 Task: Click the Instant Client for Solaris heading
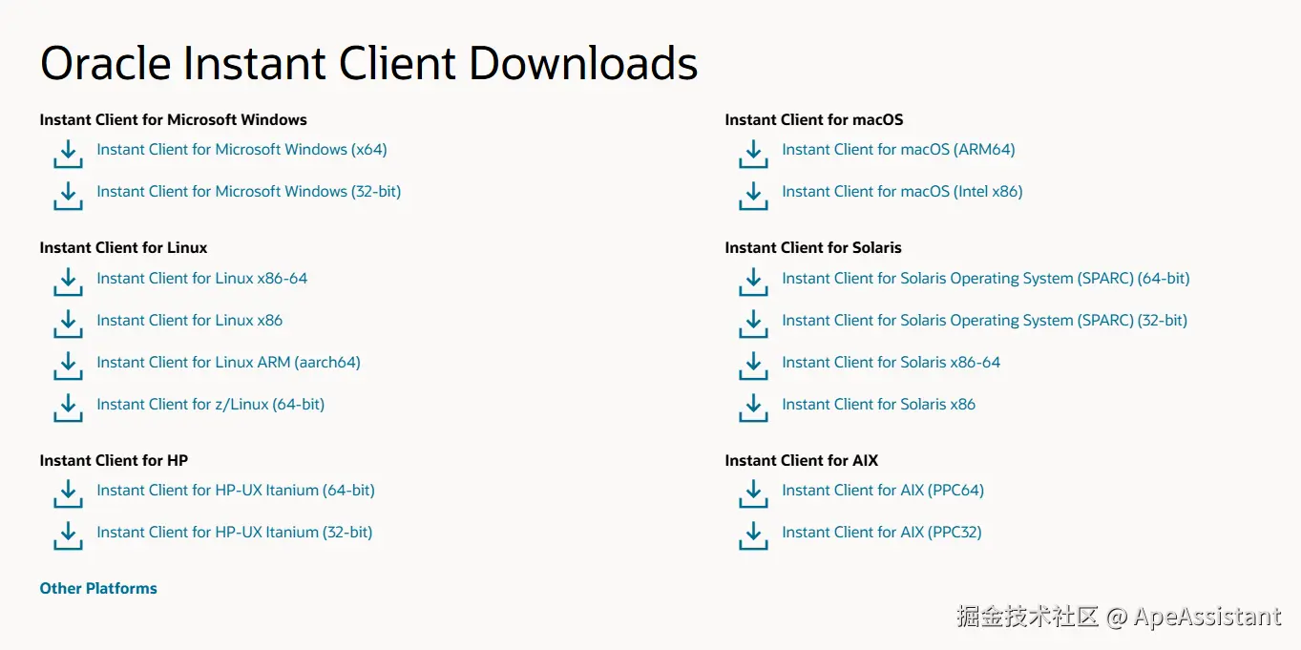pyautogui.click(x=813, y=248)
